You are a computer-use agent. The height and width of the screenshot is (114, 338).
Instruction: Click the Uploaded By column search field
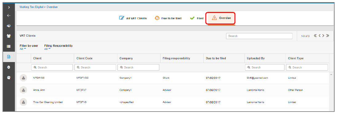265,67
